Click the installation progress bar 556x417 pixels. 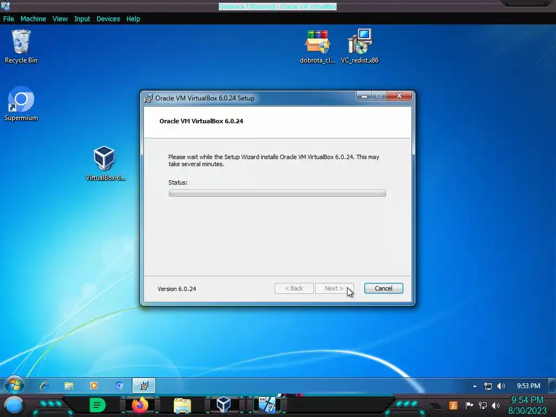(x=277, y=193)
